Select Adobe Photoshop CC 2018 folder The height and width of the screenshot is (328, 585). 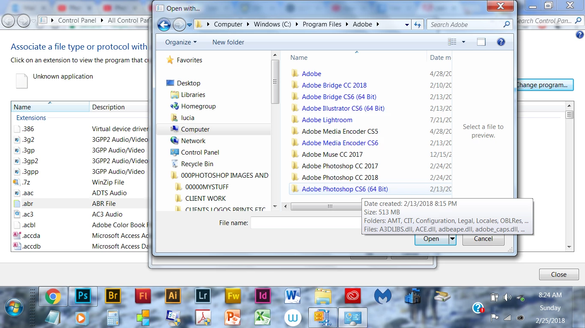340,178
